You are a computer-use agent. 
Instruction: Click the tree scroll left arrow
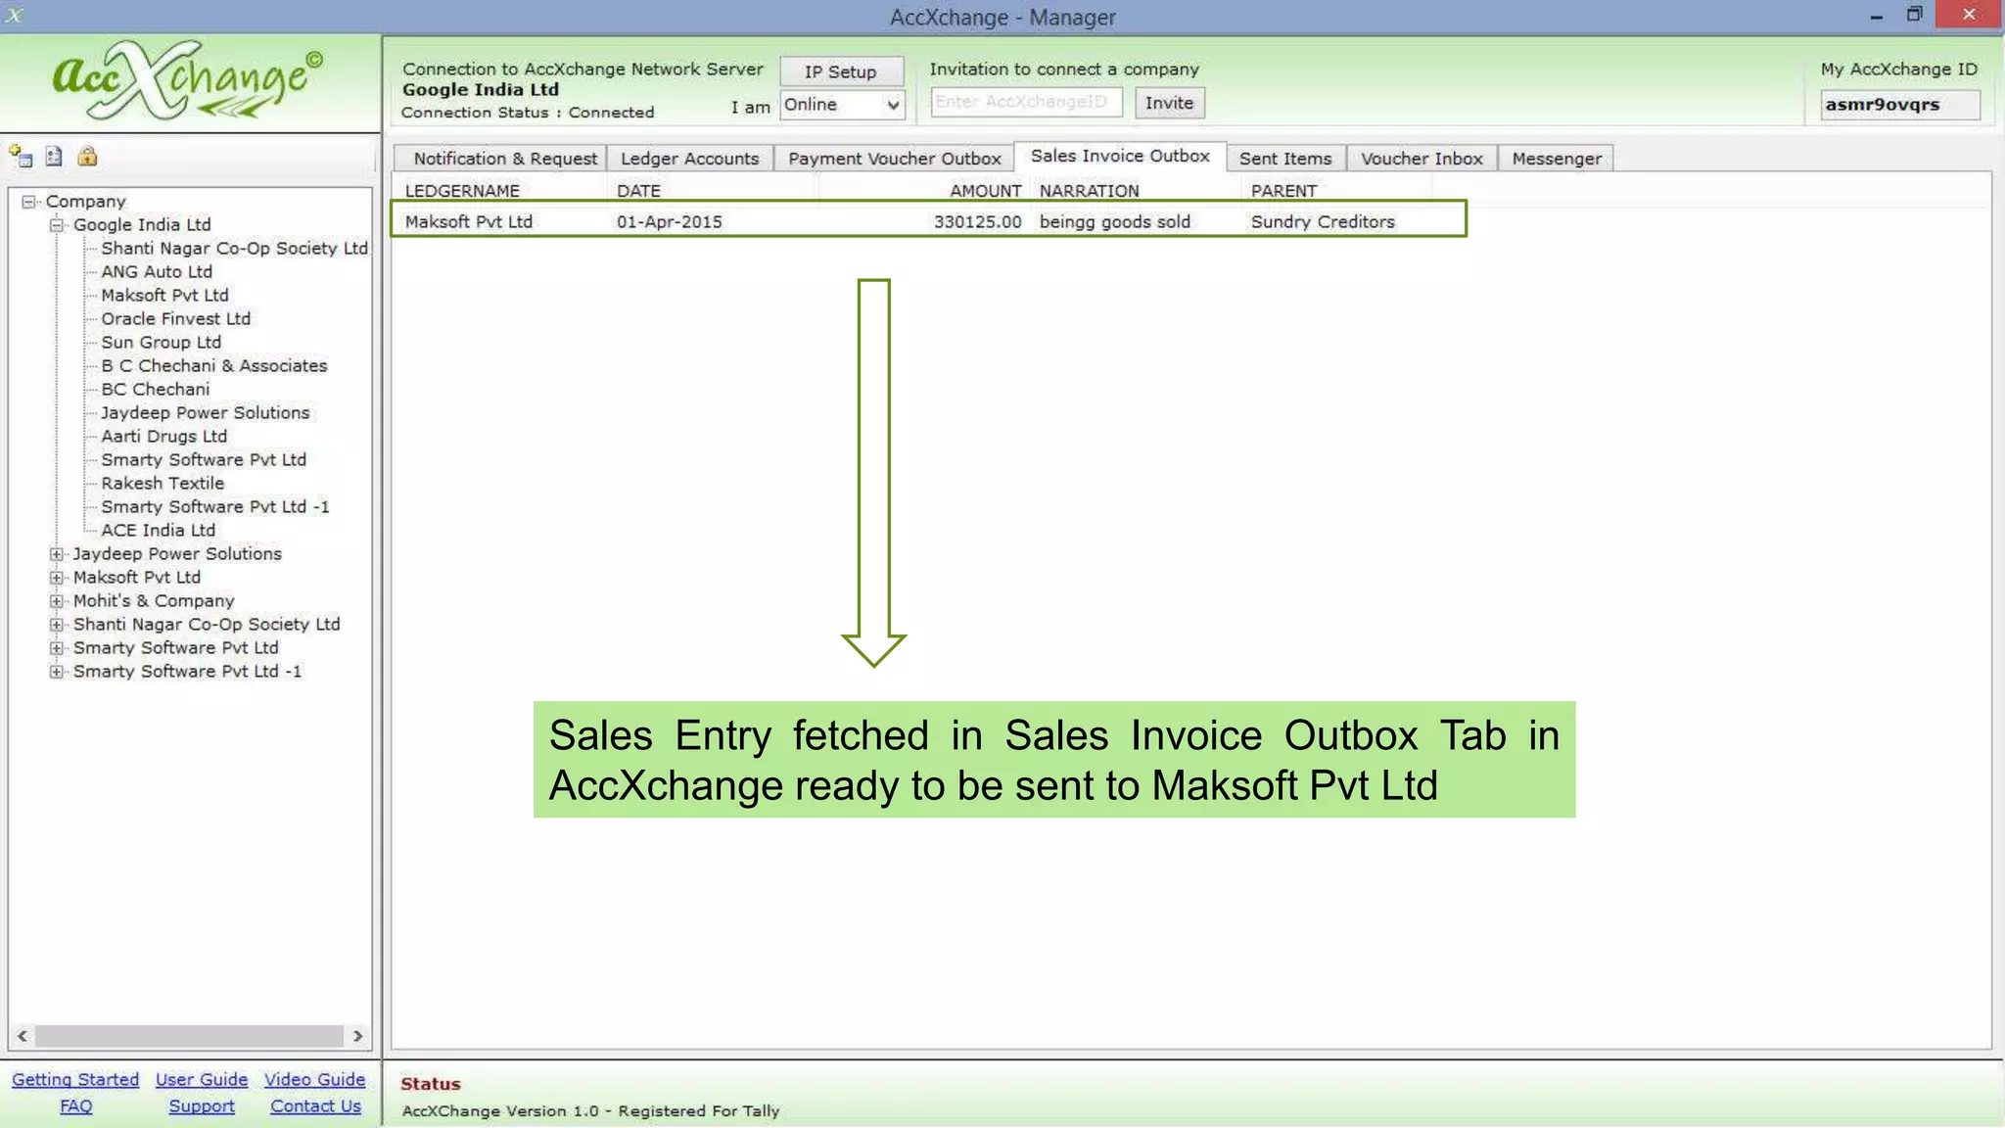pos(22,1036)
